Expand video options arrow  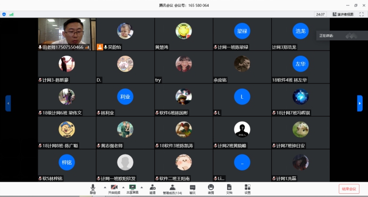click(x=123, y=187)
